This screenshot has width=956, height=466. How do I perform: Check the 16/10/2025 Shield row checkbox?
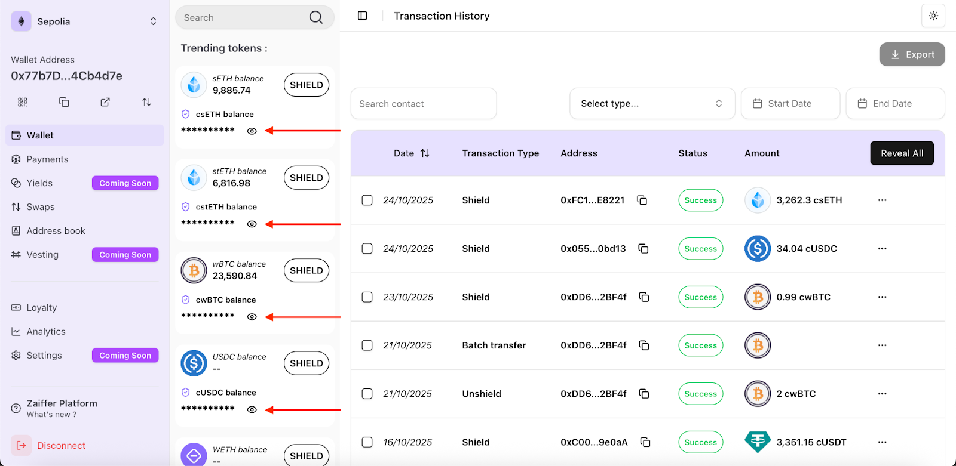click(x=367, y=442)
